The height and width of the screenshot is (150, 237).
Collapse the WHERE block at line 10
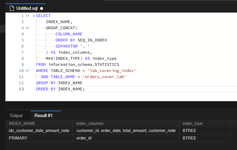(28, 71)
